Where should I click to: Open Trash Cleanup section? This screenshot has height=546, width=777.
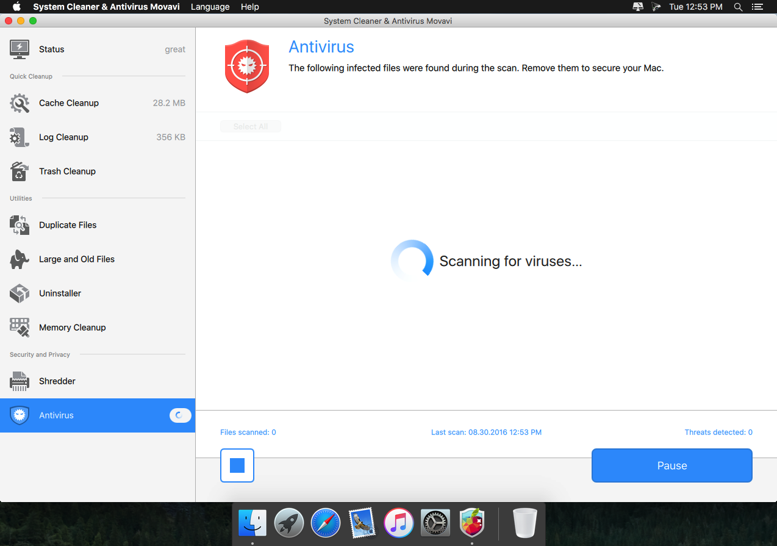pyautogui.click(x=98, y=171)
